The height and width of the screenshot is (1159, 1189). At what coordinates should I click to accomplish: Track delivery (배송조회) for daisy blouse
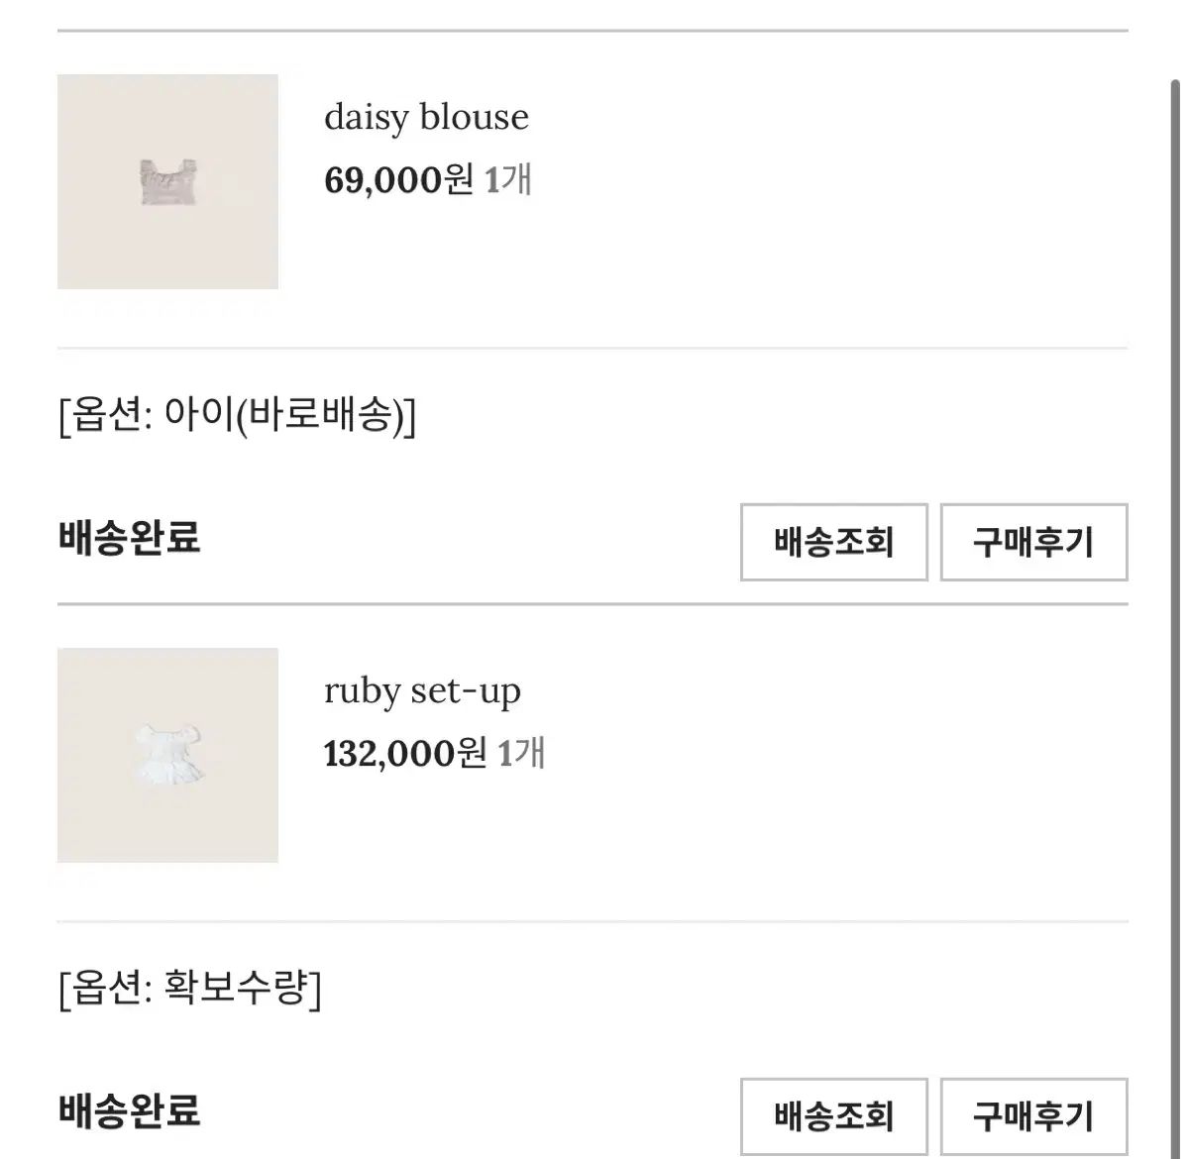pyautogui.click(x=833, y=542)
